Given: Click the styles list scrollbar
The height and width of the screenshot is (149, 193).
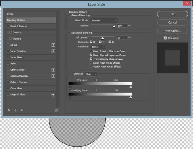Looking at the screenshot, I should [x=58, y=59].
